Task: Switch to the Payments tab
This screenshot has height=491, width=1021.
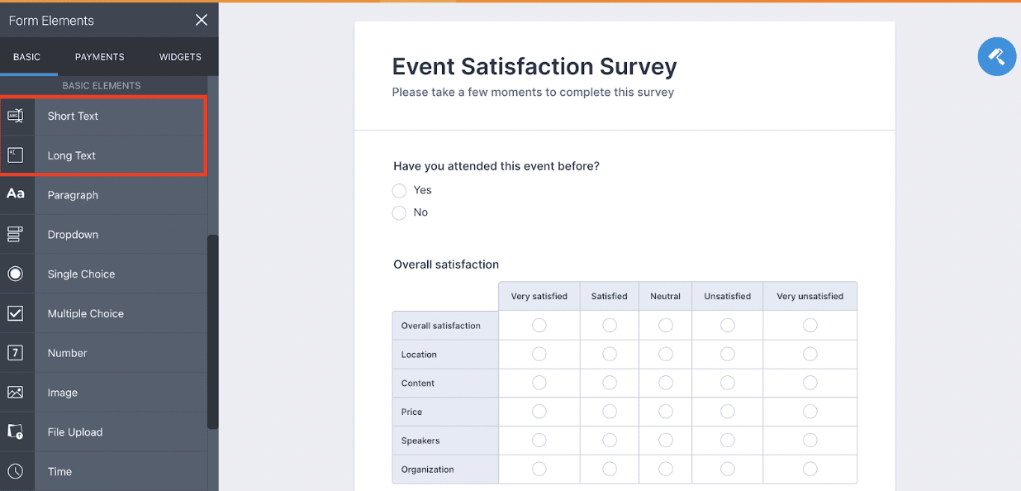Action: click(x=99, y=57)
